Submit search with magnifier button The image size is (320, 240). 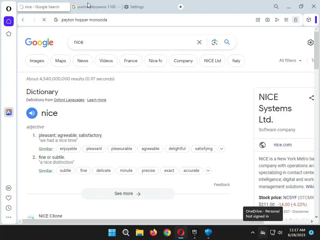pos(227,42)
